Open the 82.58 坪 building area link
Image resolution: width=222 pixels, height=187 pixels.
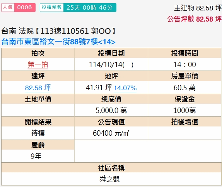click(x=38, y=88)
